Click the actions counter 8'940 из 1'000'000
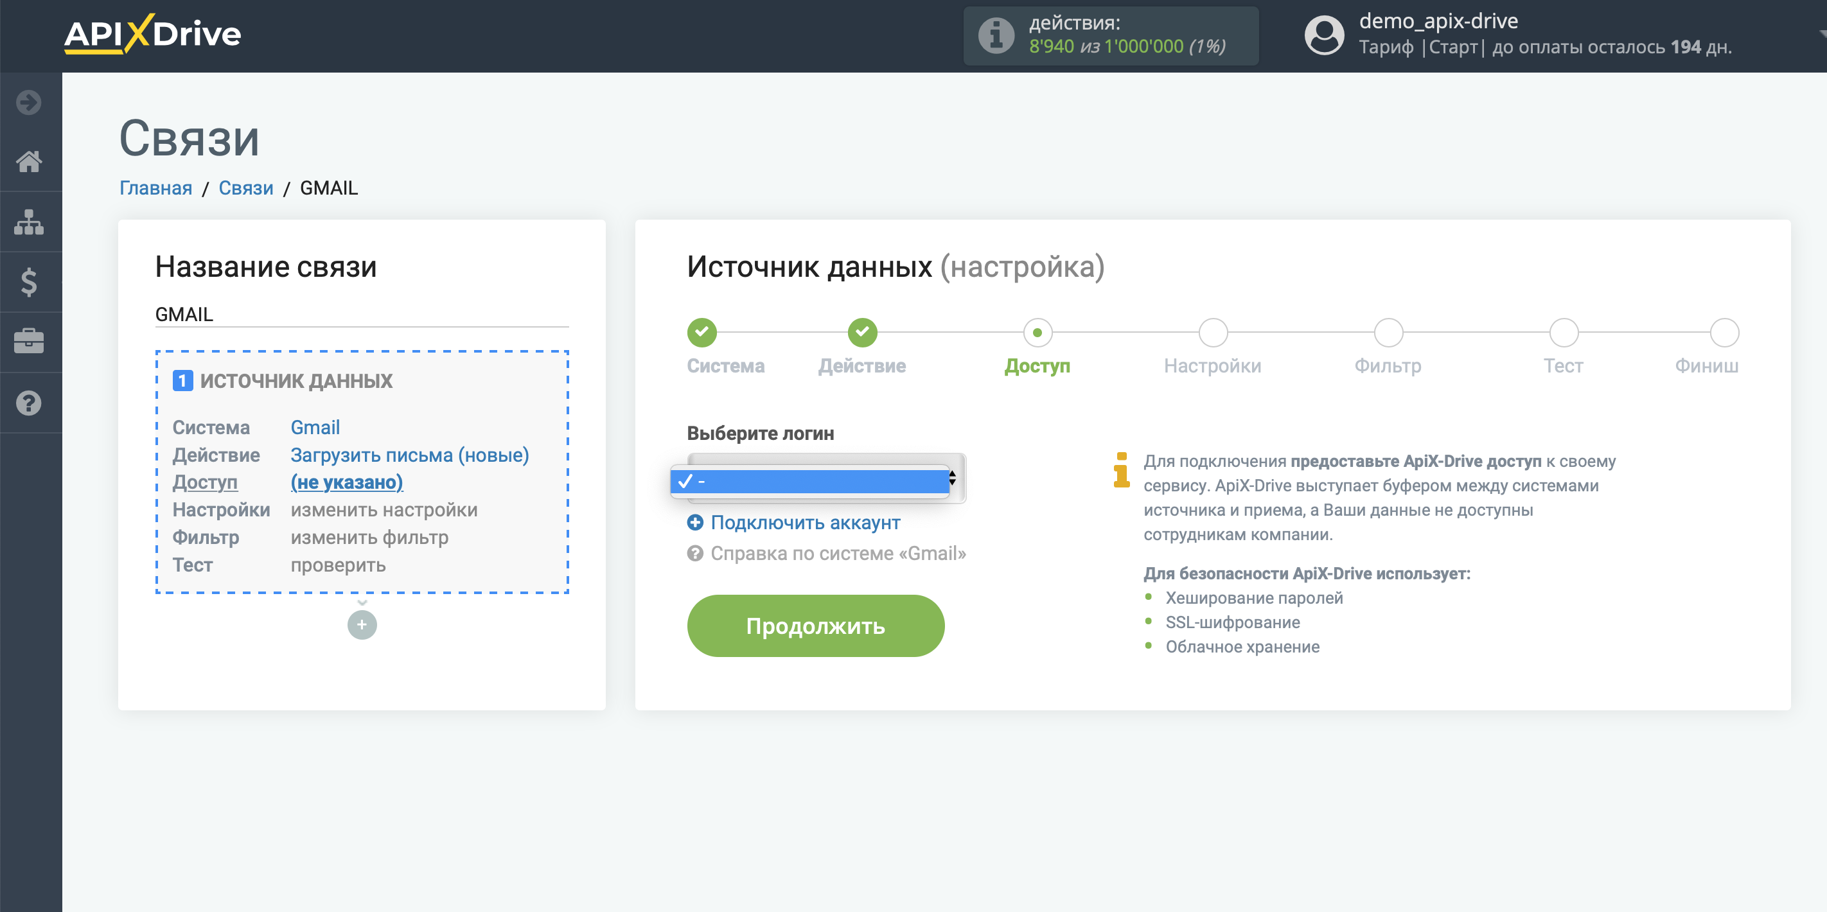Screen dimensions: 1827x912 pos(1127,47)
